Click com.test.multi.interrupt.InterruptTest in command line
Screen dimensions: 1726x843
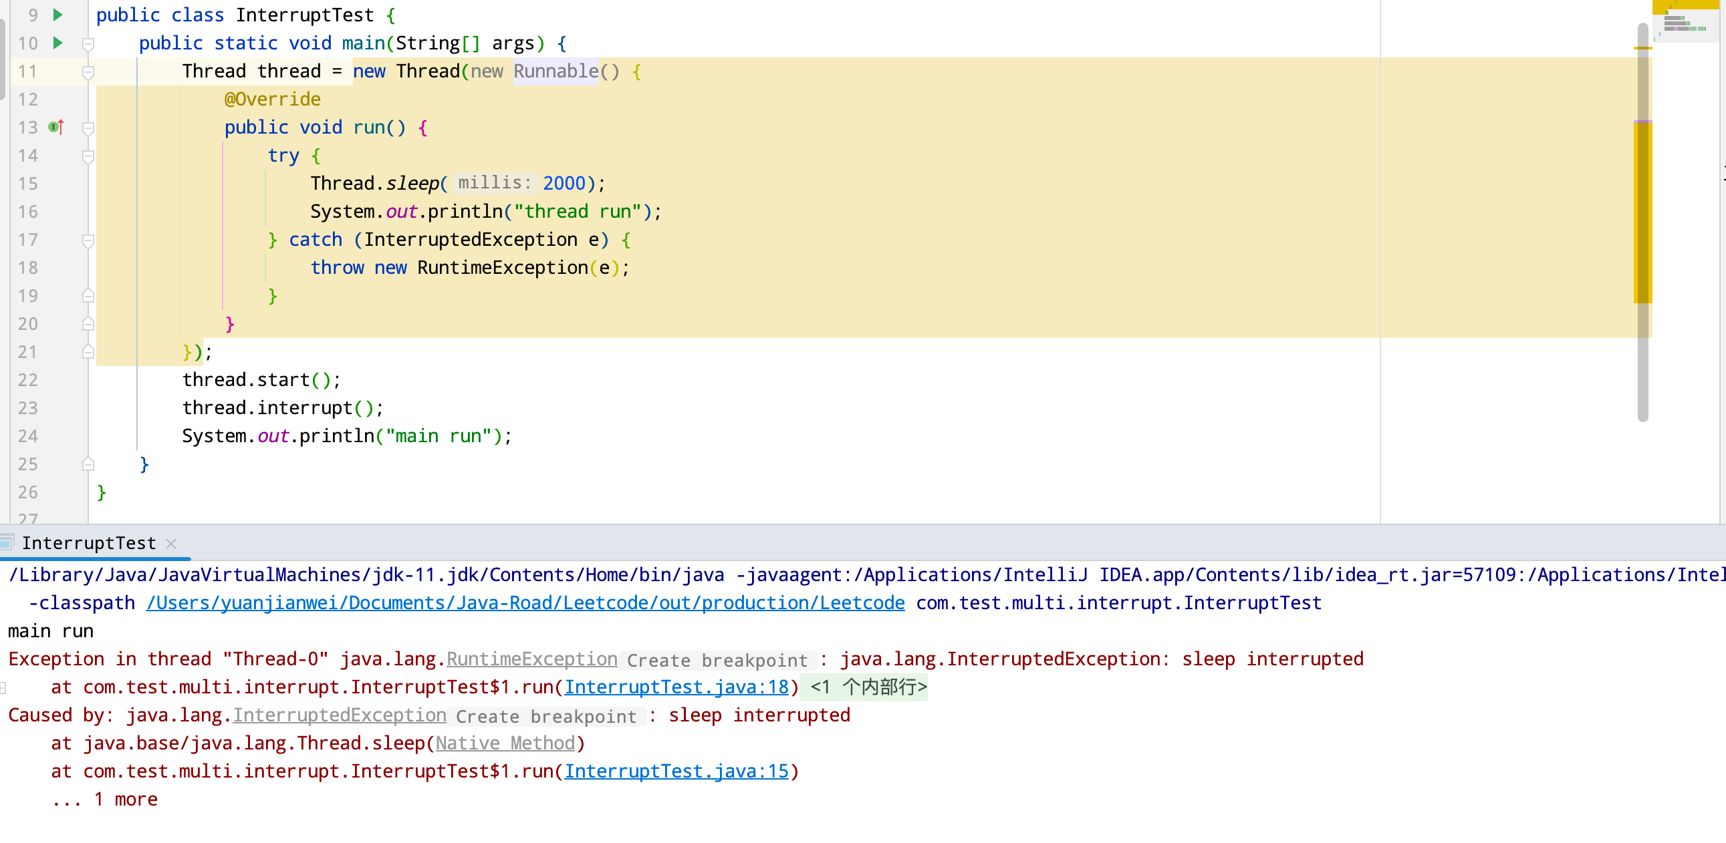[1118, 603]
